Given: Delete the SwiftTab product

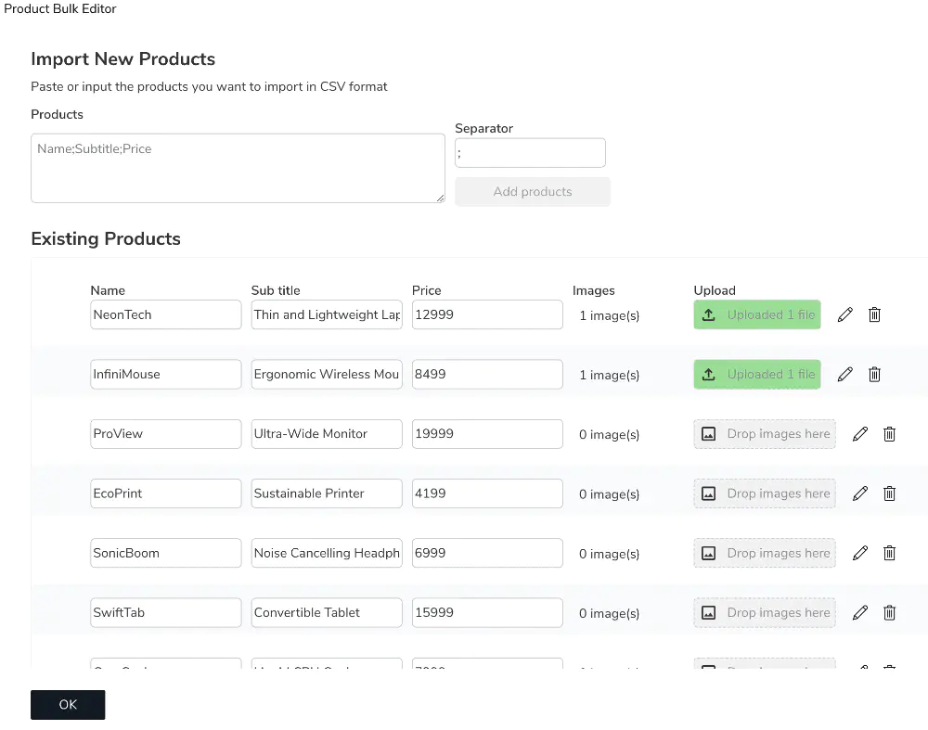Looking at the screenshot, I should pos(889,612).
